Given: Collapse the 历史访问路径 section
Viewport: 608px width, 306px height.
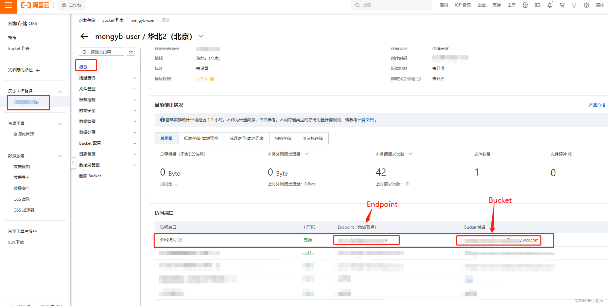Looking at the screenshot, I should click(60, 91).
